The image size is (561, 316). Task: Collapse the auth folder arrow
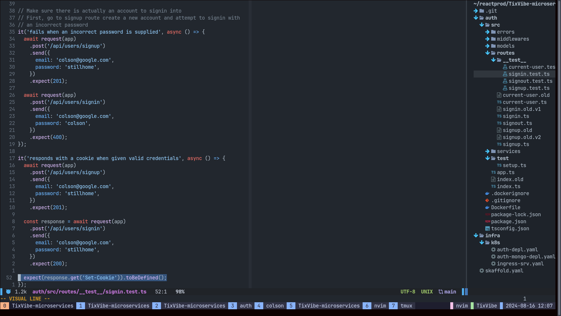476,18
